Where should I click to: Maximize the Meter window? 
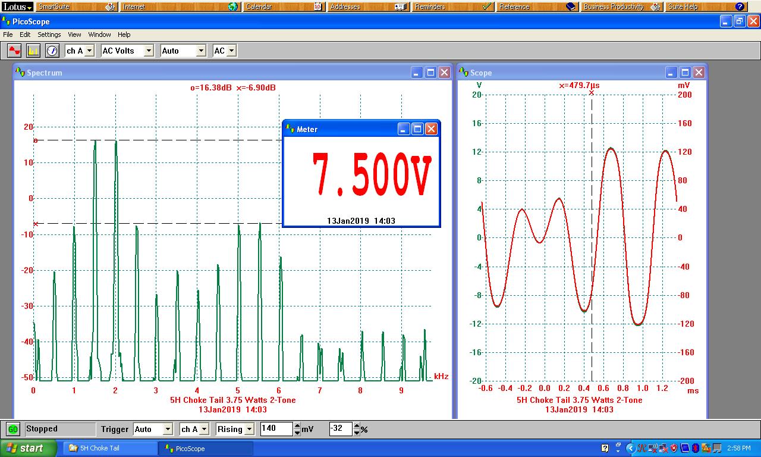pos(417,129)
